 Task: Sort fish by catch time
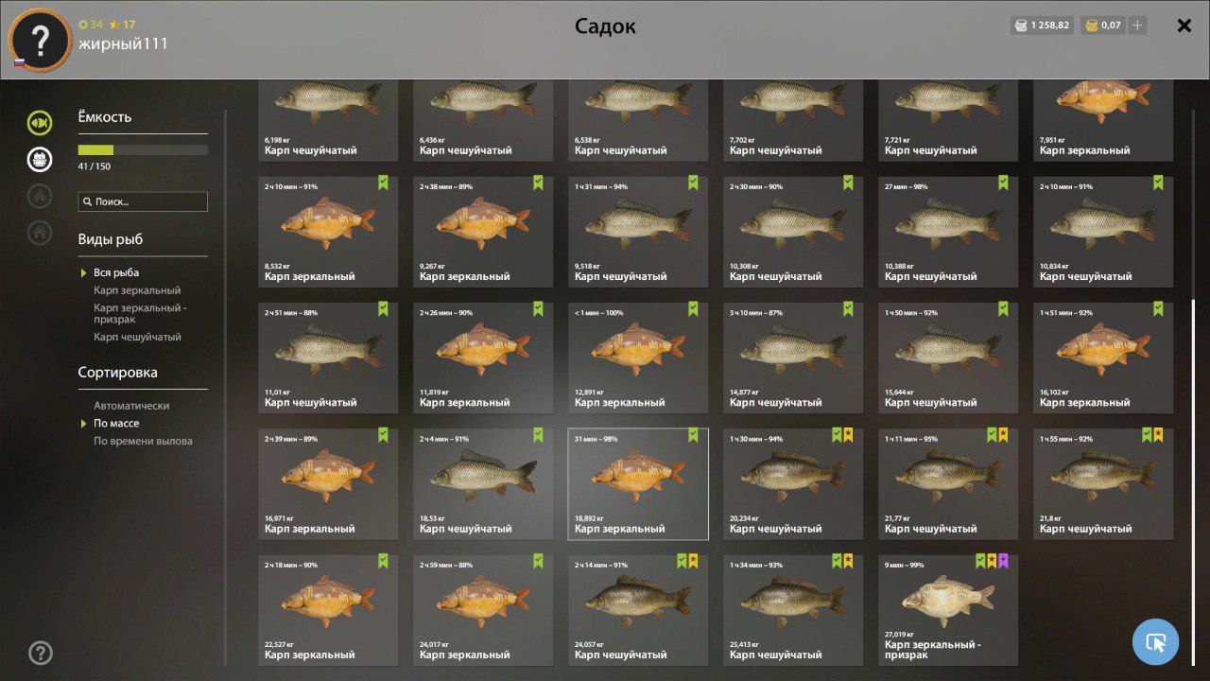click(x=143, y=441)
